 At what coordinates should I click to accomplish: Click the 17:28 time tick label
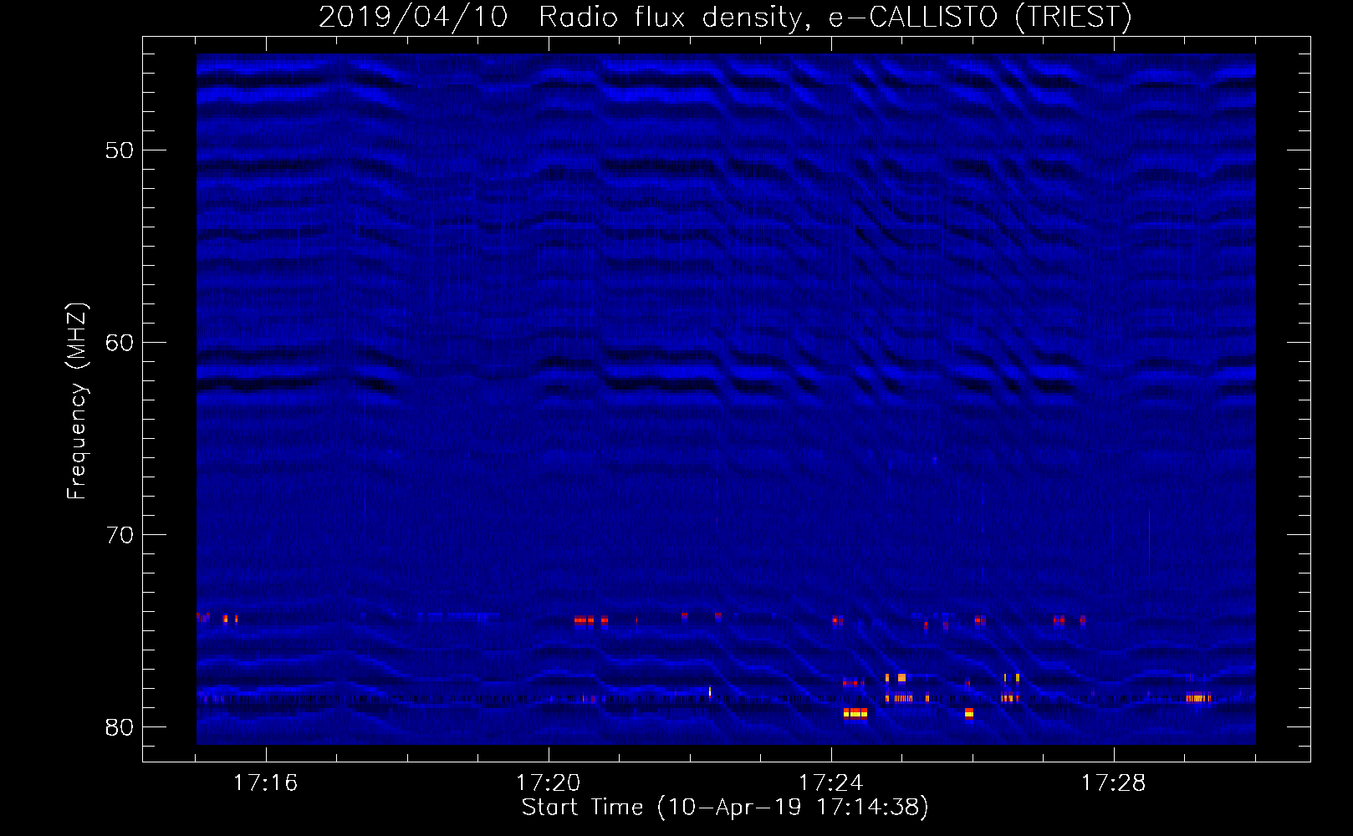(1113, 782)
